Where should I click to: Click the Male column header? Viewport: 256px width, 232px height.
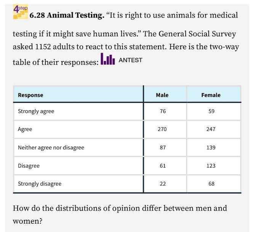tap(162, 95)
